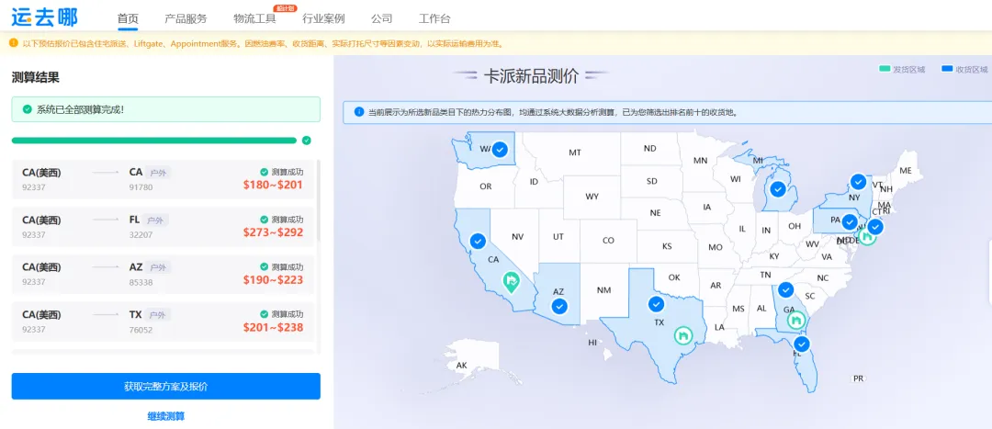Viewport: 992px width, 429px height.
Task: Toggle the FL state check marker
Action: point(802,344)
